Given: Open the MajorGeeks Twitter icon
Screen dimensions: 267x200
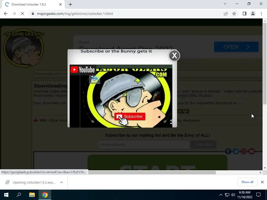Looking at the screenshot, I should [236, 151].
